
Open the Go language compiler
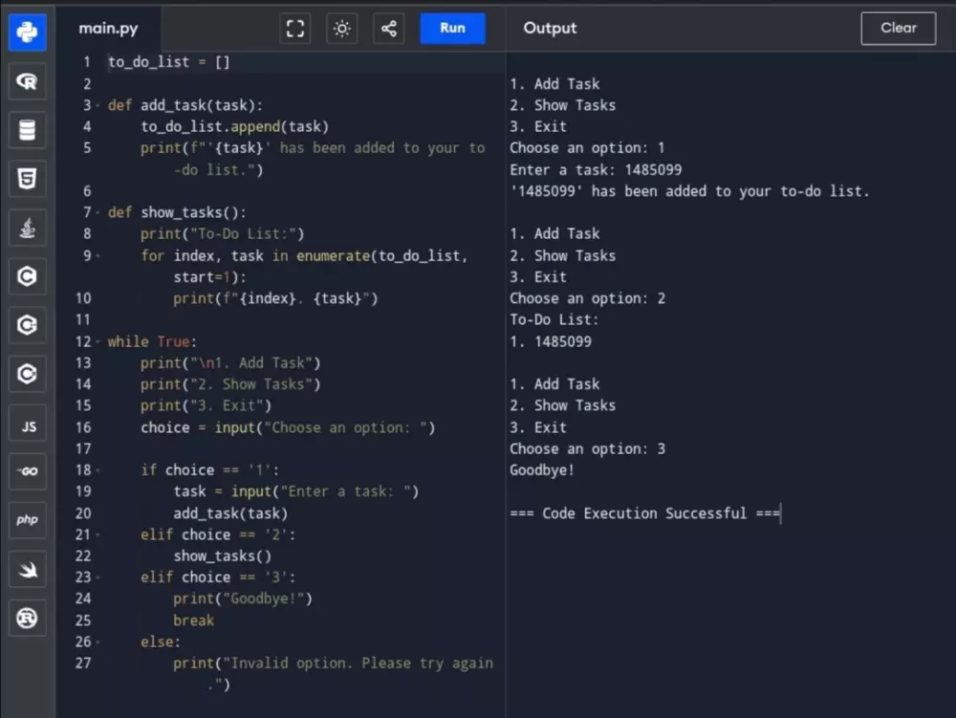coord(28,471)
